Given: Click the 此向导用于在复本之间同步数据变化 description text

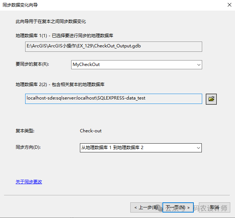Looking at the screenshot, I should click(51, 22).
